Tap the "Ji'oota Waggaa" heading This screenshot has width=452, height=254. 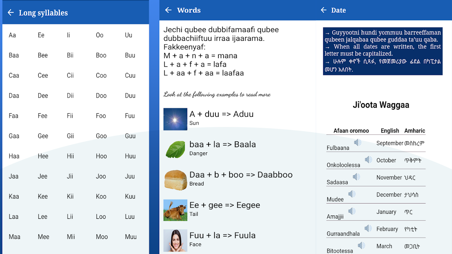click(381, 105)
